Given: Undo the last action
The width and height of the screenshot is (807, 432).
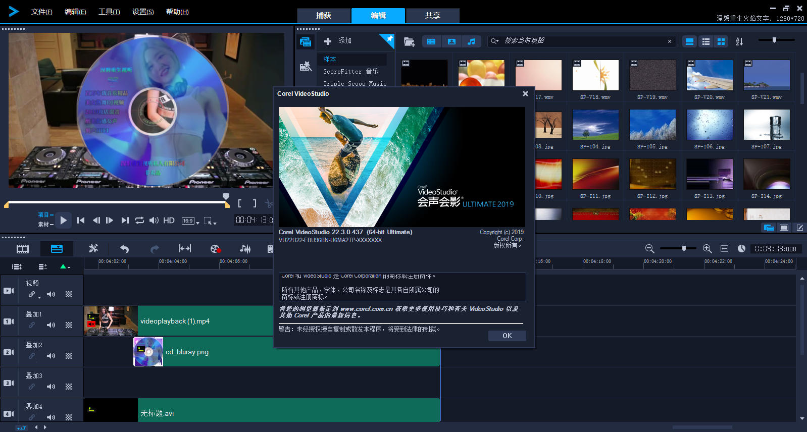Looking at the screenshot, I should pyautogui.click(x=124, y=249).
